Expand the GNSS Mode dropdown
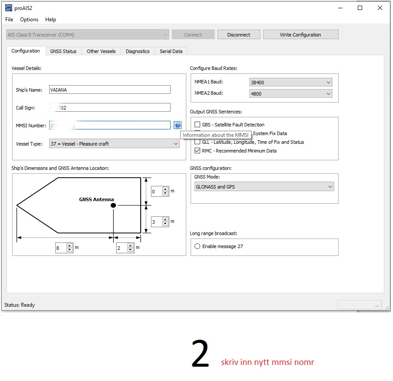 tap(264, 187)
